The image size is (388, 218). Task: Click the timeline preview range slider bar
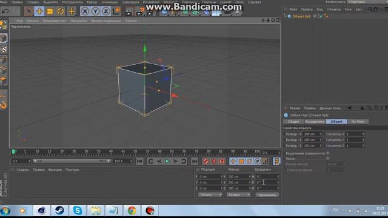tap(72, 161)
